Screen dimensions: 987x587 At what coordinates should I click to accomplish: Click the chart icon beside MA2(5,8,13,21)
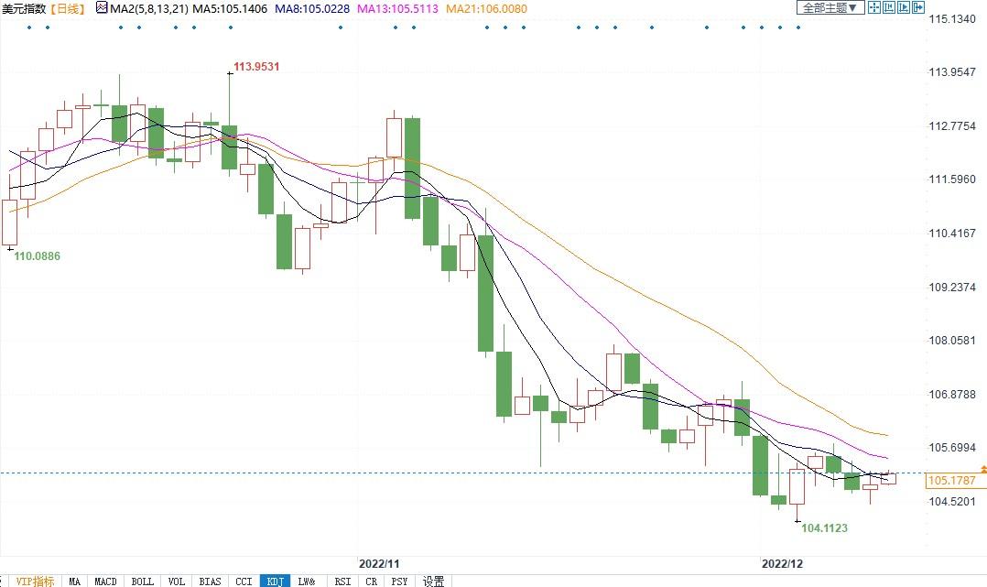[101, 8]
